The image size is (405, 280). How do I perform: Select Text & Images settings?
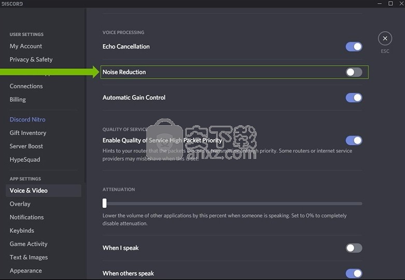[x=29, y=257]
